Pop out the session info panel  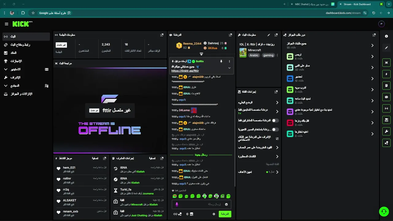point(162,35)
